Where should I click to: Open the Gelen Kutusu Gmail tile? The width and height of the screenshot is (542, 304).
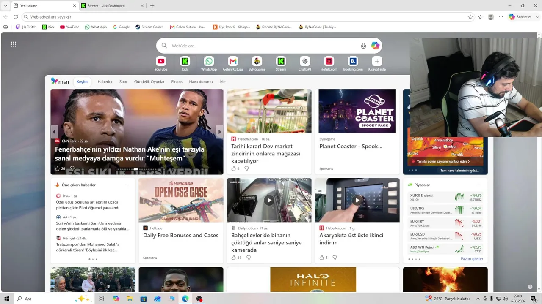[233, 63]
